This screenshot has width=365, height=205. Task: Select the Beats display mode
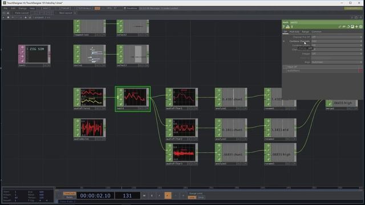[x=70, y=198]
